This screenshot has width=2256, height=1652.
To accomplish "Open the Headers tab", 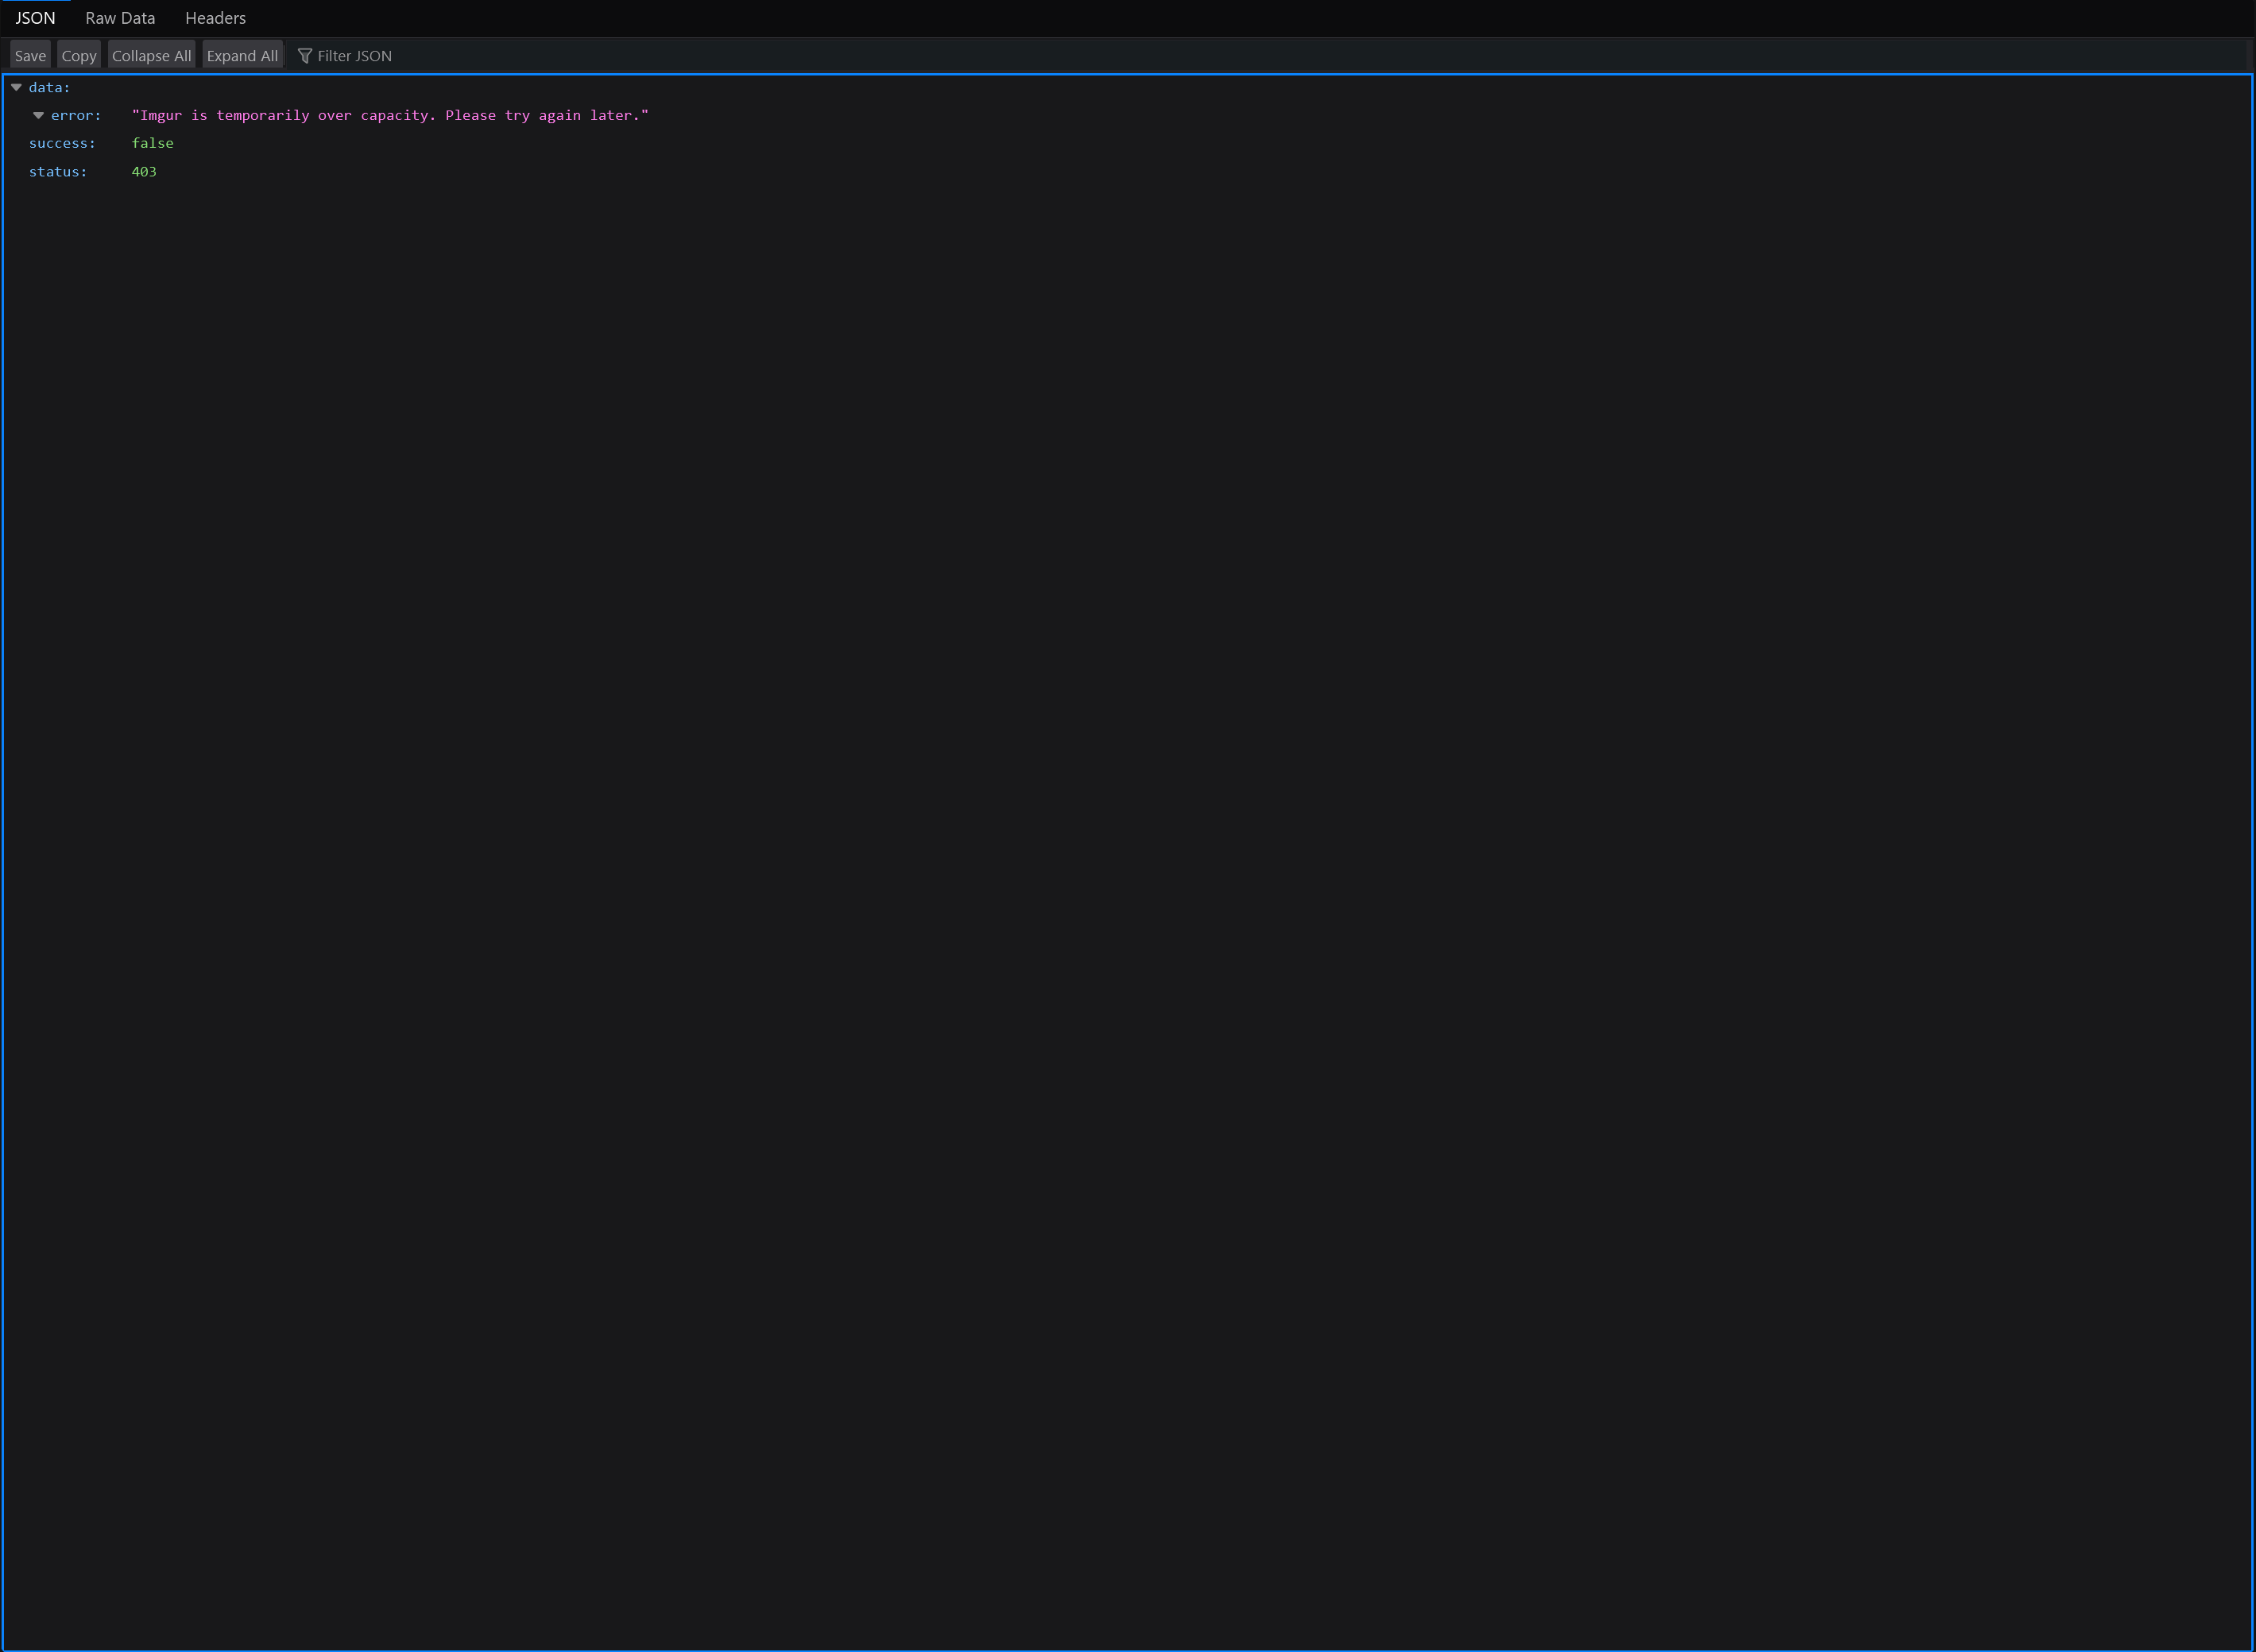I will [x=215, y=18].
